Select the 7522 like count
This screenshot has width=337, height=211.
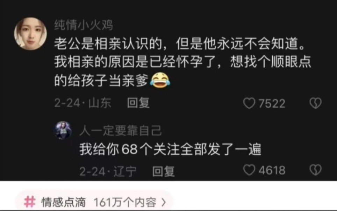click(272, 103)
